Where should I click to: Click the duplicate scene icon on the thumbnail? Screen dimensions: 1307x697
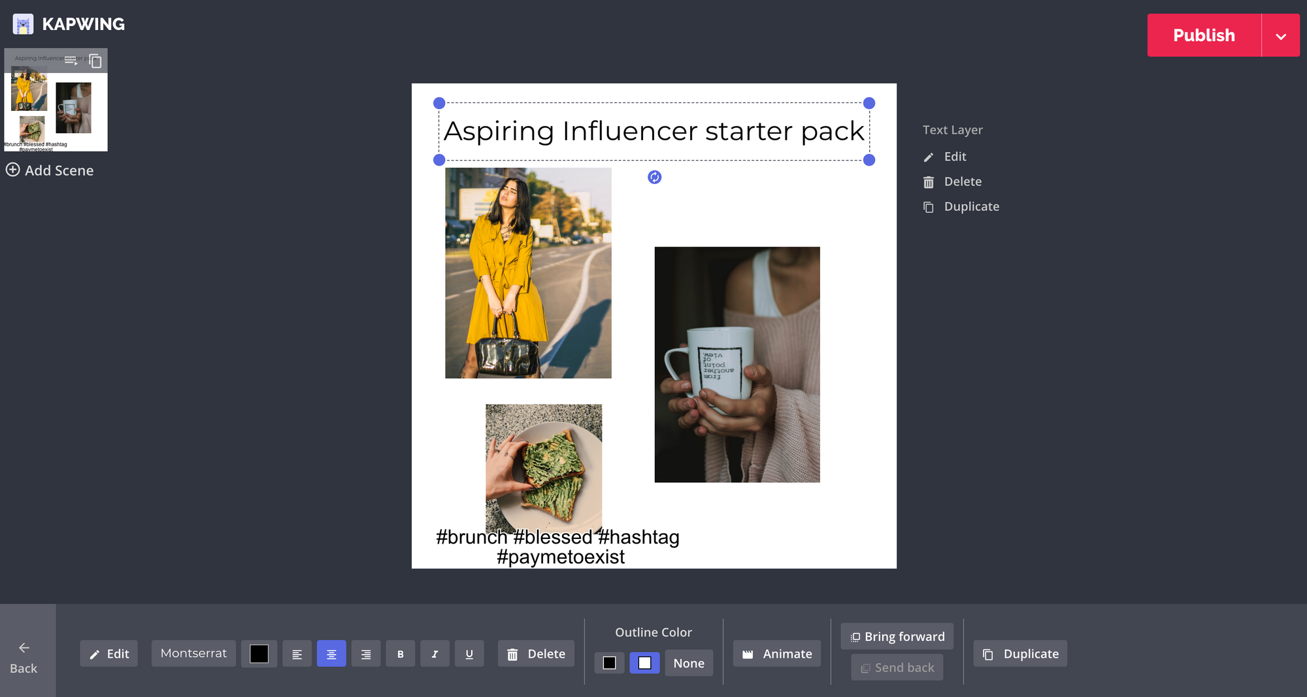(95, 61)
